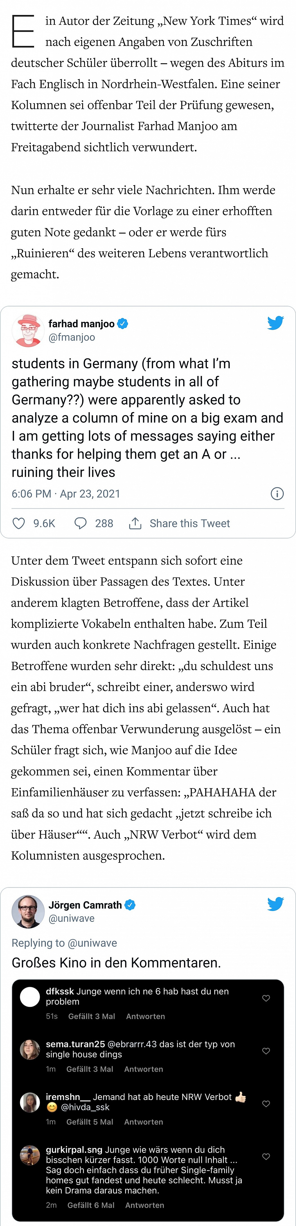296x1226 pixels.
Task: Open the embedded comments screenshot image
Action: 148,1095
